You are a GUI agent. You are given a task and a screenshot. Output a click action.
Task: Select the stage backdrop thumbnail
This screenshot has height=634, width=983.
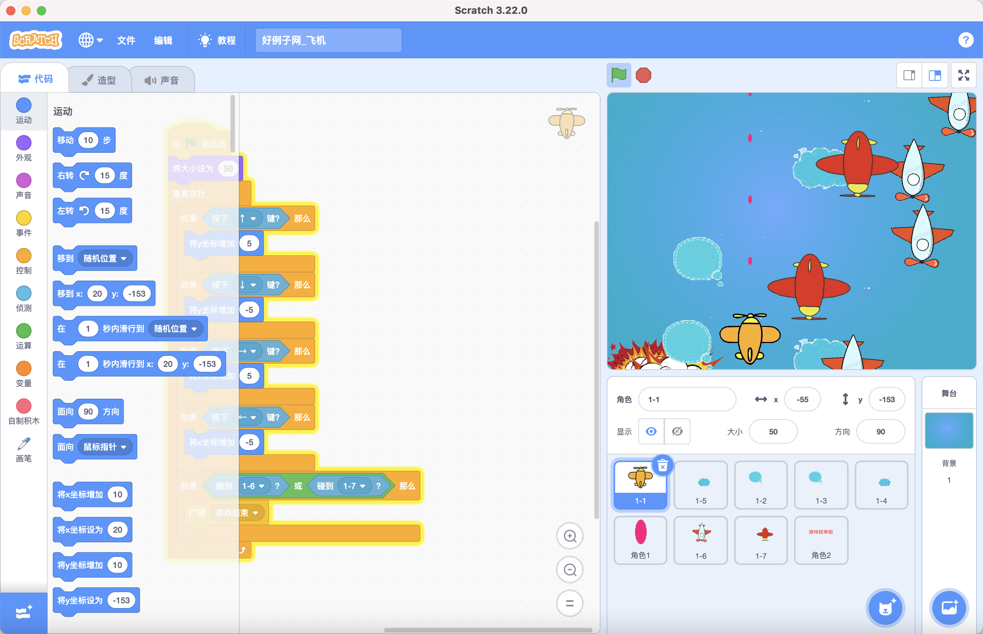click(949, 430)
